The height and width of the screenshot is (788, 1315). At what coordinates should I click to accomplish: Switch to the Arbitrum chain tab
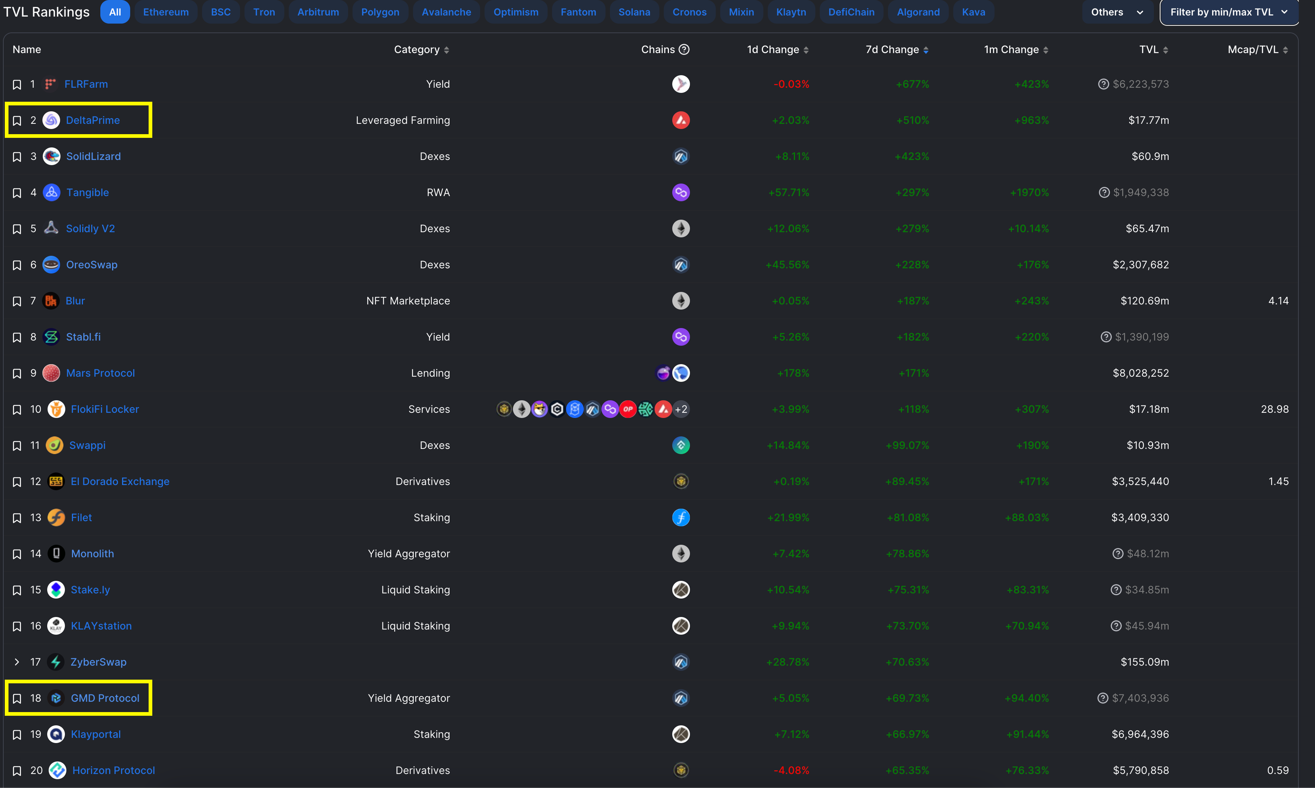coord(318,12)
